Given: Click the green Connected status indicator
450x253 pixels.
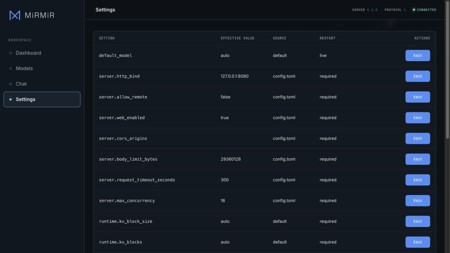Looking at the screenshot, I should pyautogui.click(x=424, y=10).
